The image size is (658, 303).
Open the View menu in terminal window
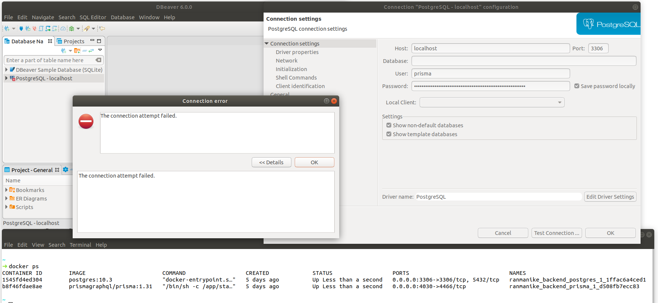38,245
